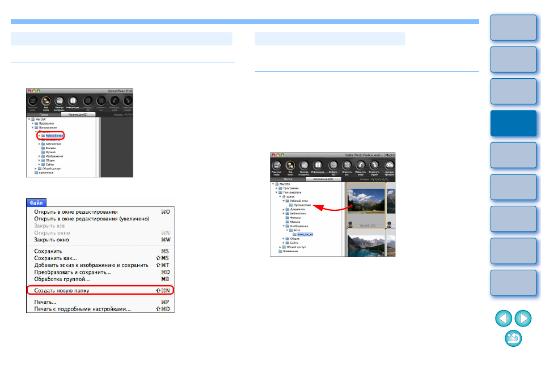This screenshot has height=382, width=541.
Task: Toggle checkmark 1 filter in thumbnail window
Action: 373,179
